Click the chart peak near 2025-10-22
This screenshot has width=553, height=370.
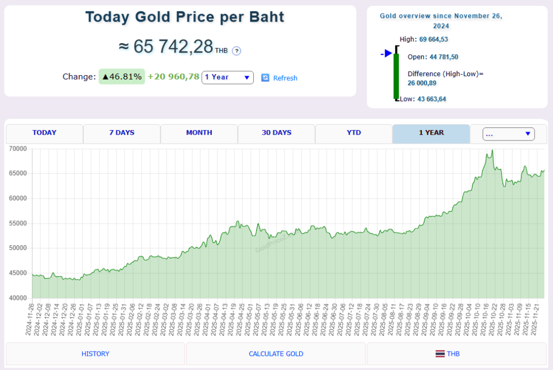click(x=491, y=151)
